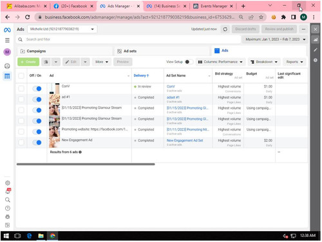Open the More dropdown menu

(x=102, y=62)
